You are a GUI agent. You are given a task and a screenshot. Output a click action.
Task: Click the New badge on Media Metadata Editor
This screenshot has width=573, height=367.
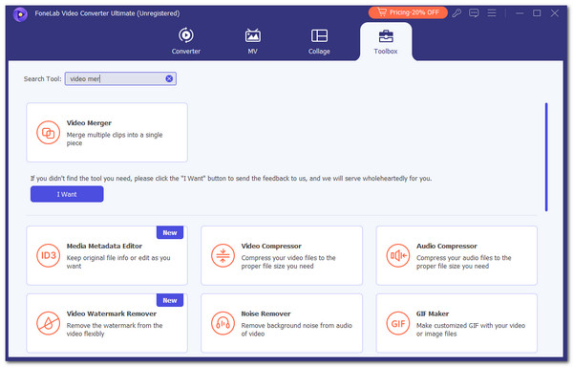pos(170,233)
